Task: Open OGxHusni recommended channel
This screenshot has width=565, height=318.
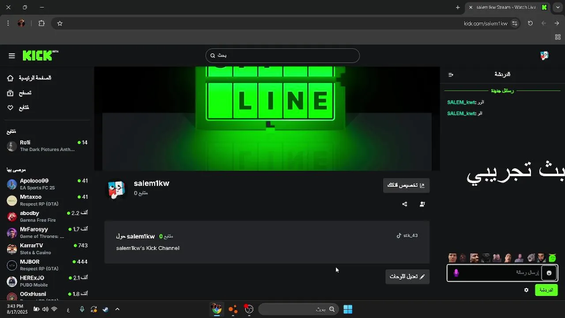Action: tap(47, 295)
